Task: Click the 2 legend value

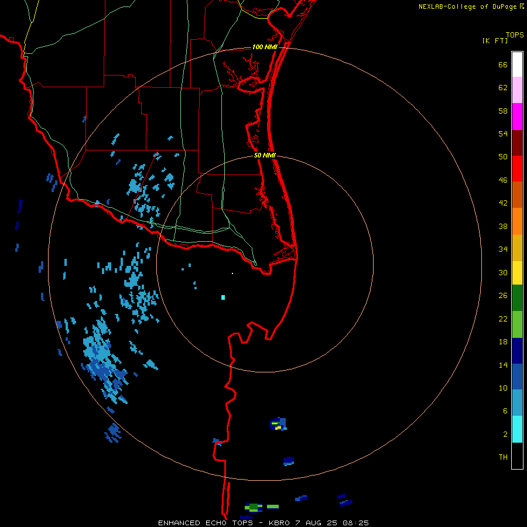Action: tap(505, 434)
